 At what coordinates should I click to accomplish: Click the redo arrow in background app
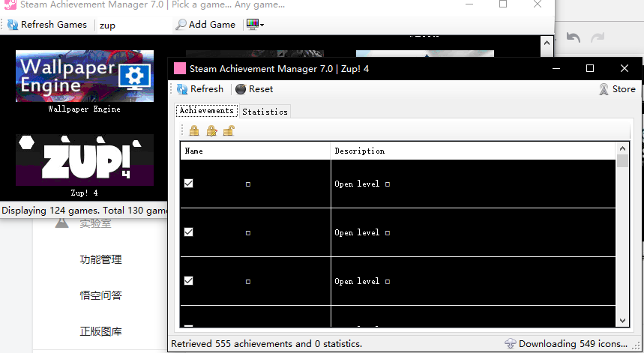(598, 37)
